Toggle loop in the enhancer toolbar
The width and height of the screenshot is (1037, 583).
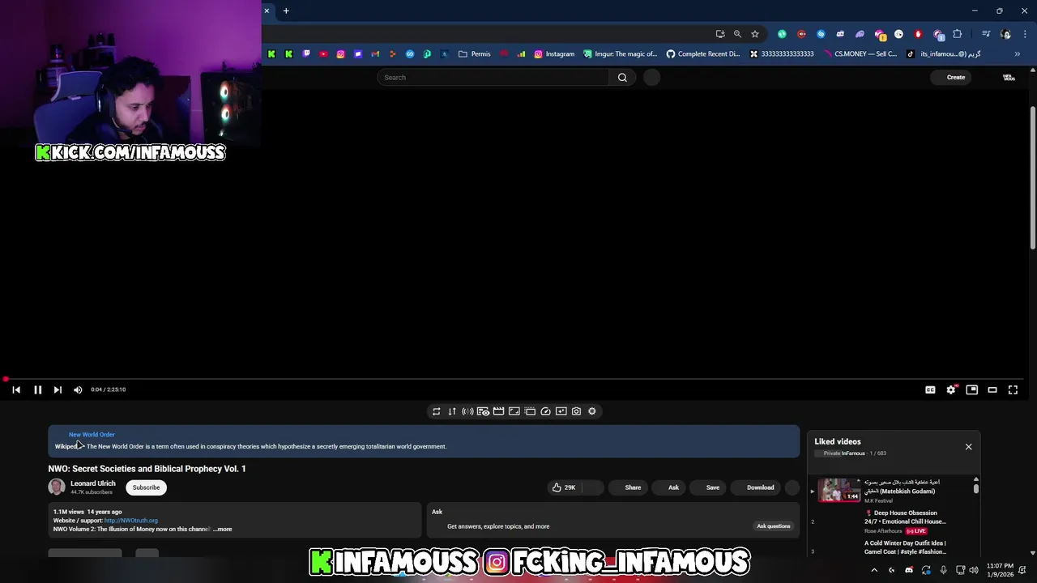[437, 411]
